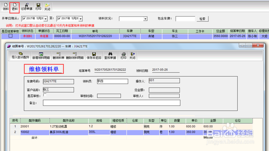Viewport: 269px width, 151px height.
Task: Click the 操作人 field containing 001
Action: pyautogui.click(x=164, y=81)
